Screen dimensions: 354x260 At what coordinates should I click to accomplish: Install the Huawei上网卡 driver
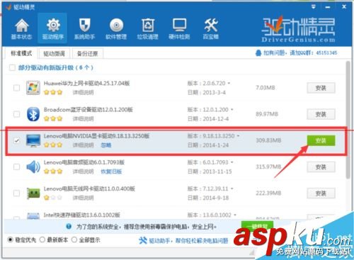(x=321, y=88)
